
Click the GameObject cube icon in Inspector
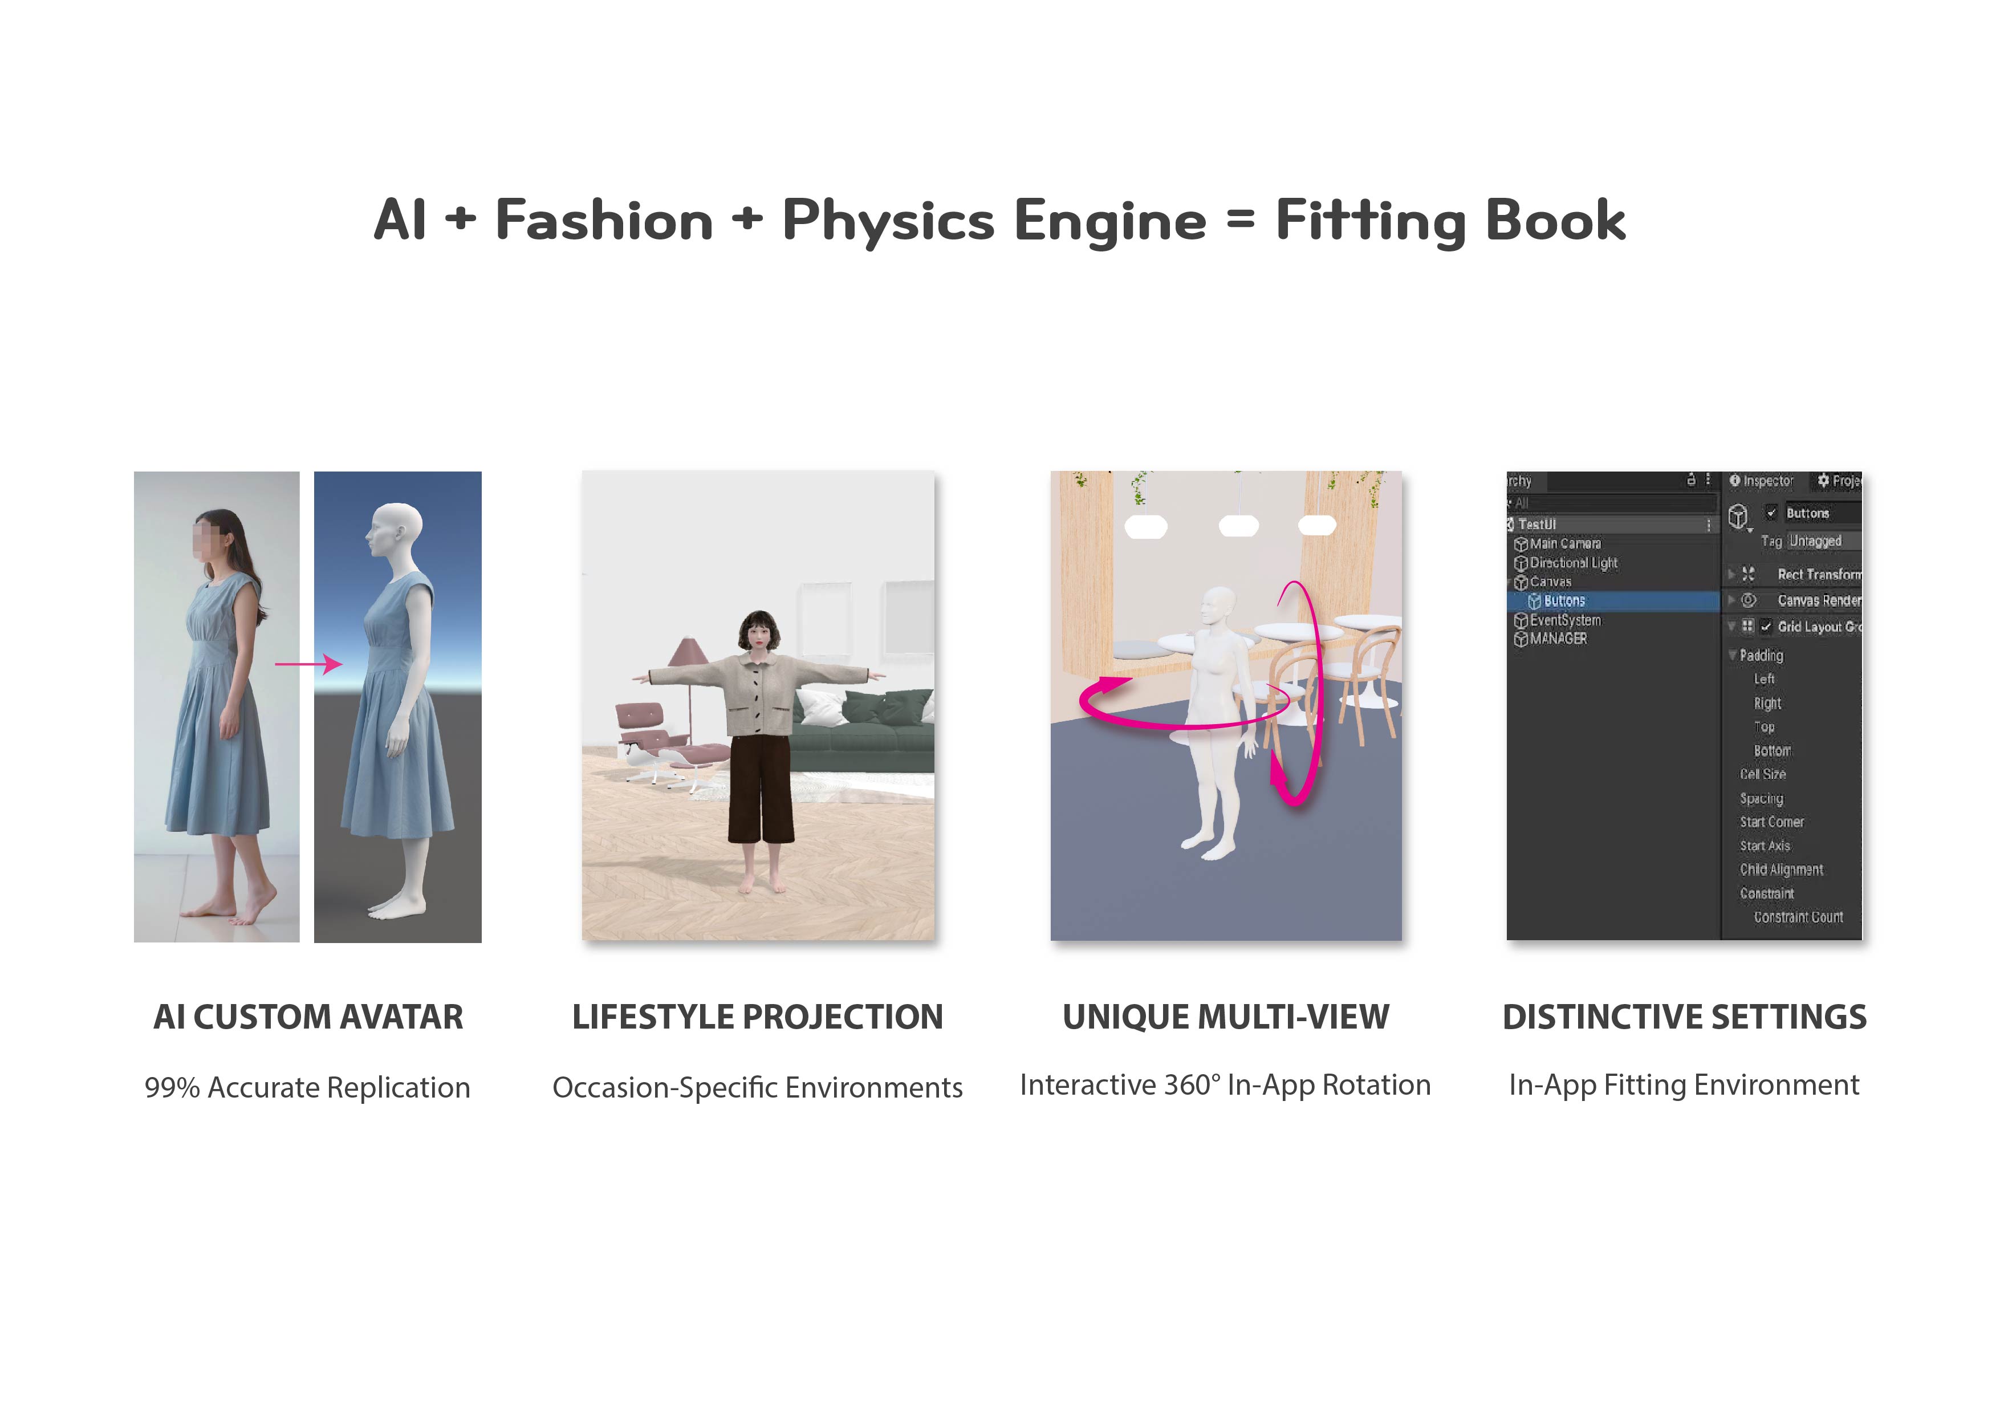point(1738,516)
